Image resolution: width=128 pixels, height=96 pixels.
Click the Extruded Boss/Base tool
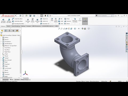(3, 21)
